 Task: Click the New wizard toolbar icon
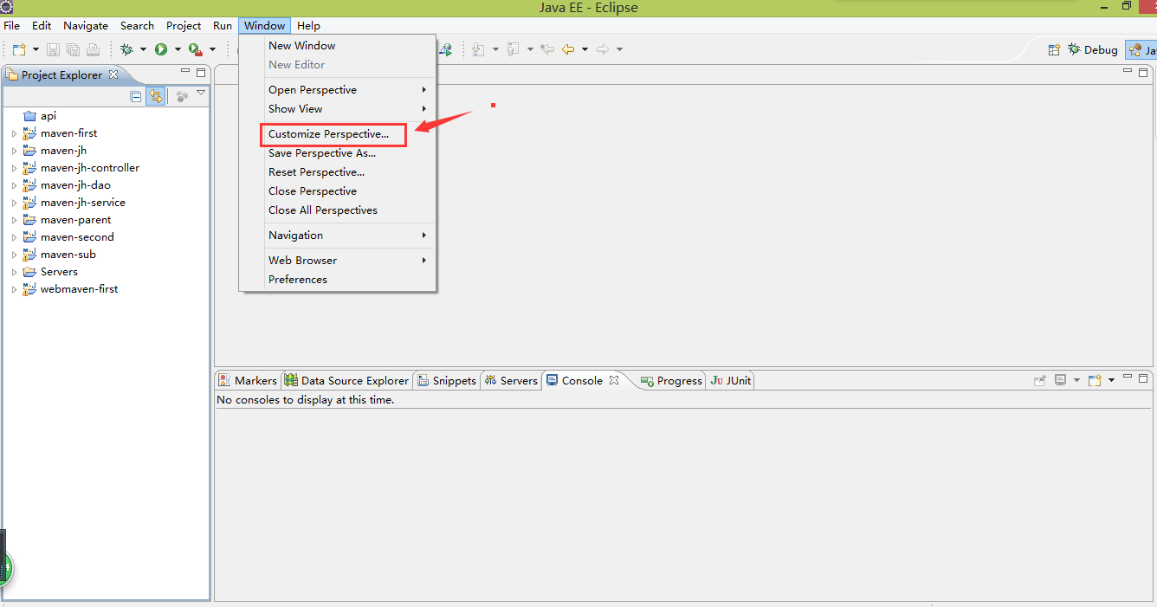19,49
